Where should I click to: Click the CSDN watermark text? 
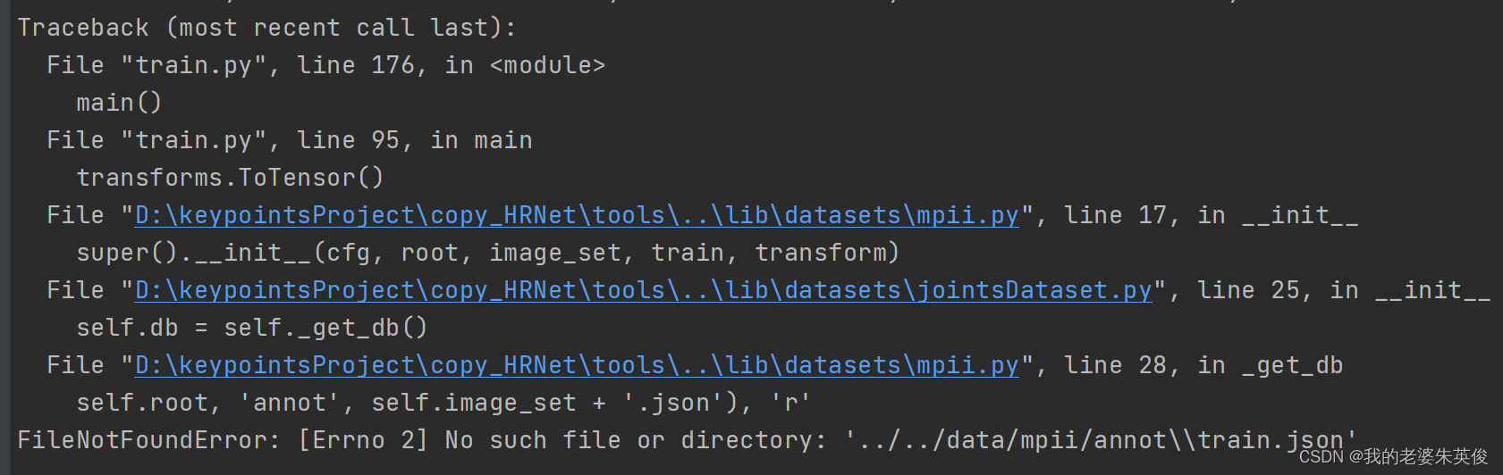click(x=1393, y=456)
